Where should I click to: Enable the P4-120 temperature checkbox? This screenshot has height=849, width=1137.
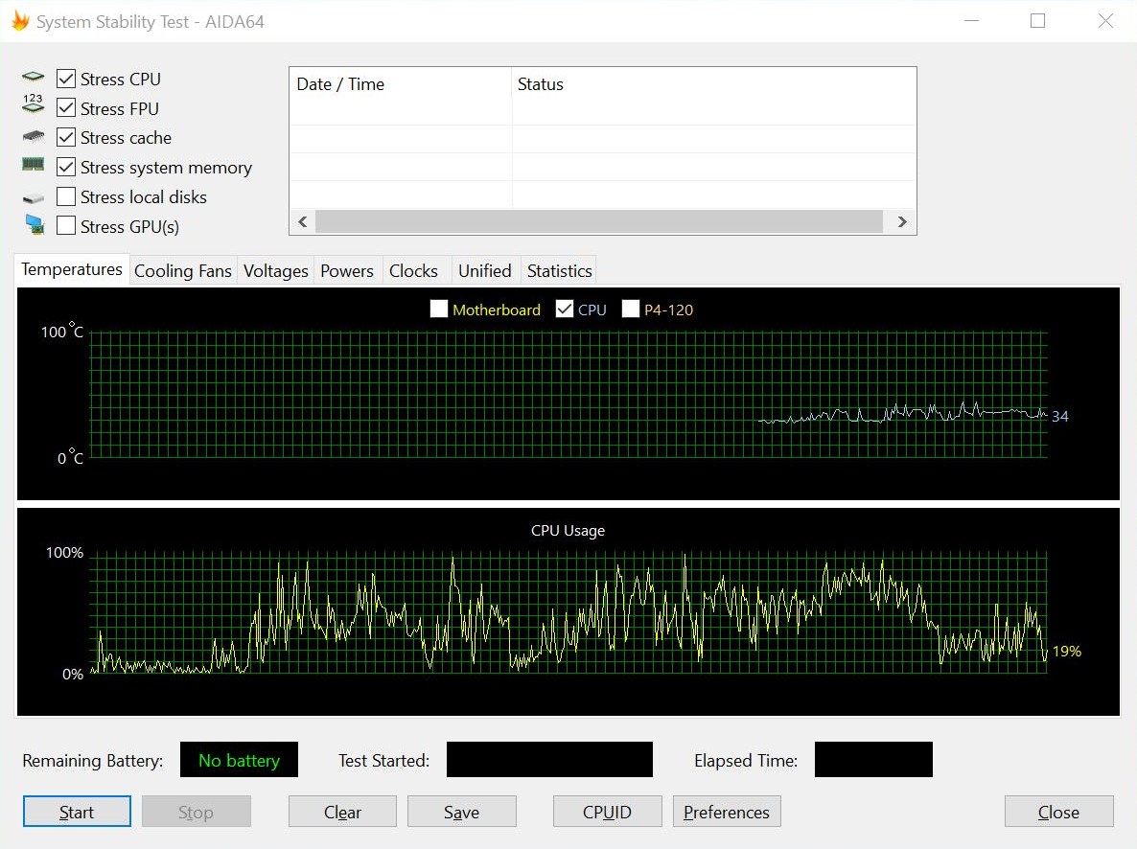(631, 309)
